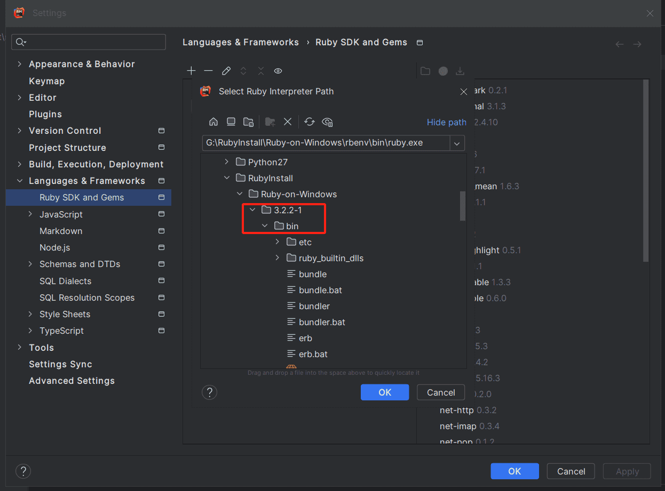The height and width of the screenshot is (491, 665).
Task: Click the delete X icon in dialog toolbar
Action: 287,122
